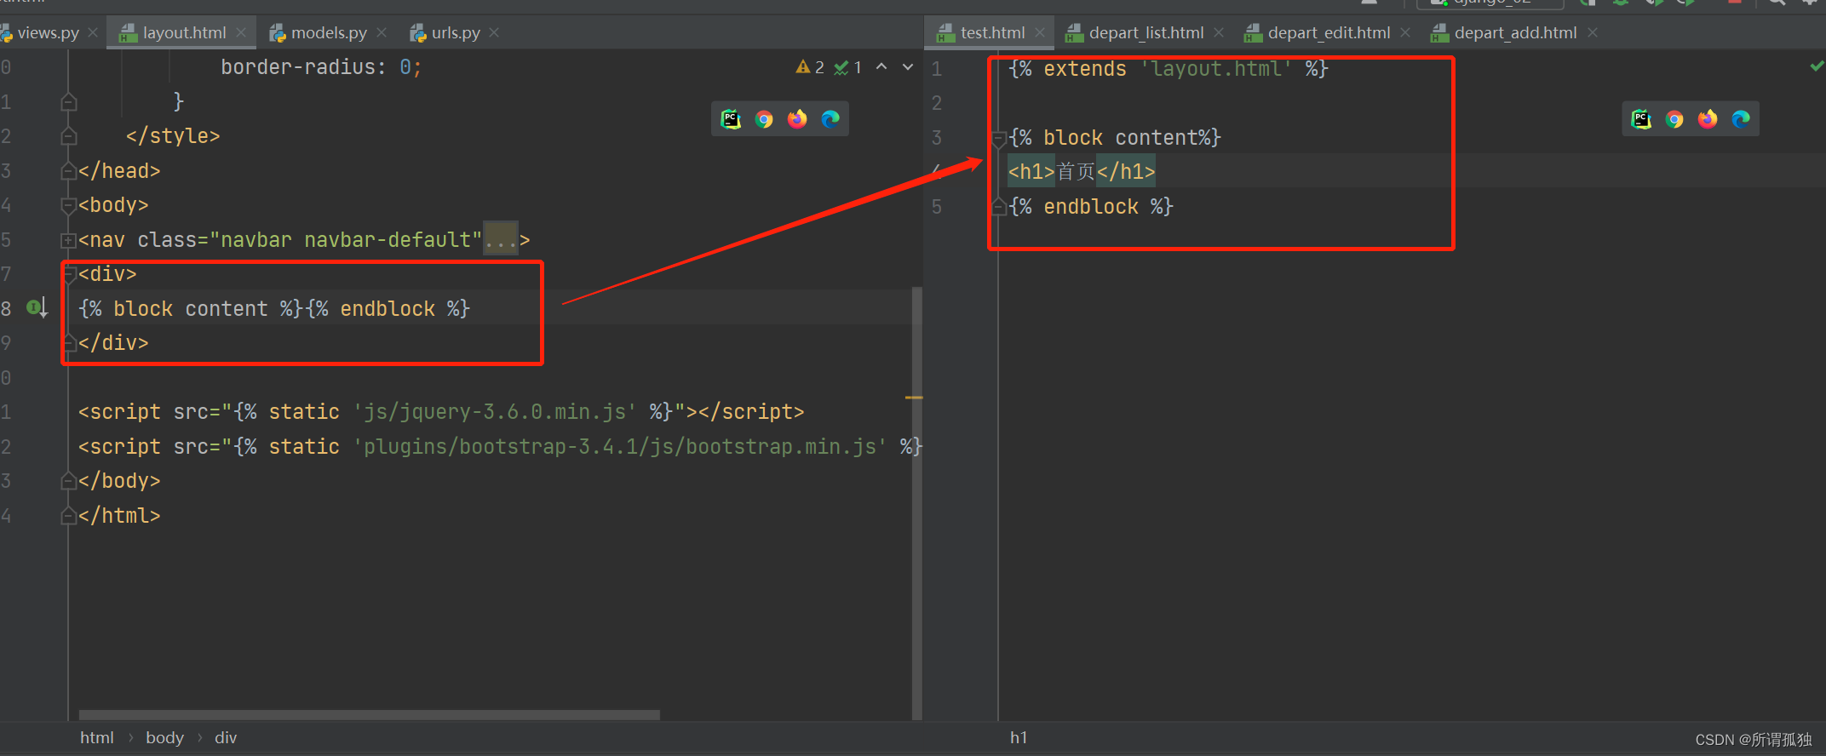Viewport: 1826px width, 756px height.
Task: Click '{% block content%}' in test.html
Action: pyautogui.click(x=1115, y=138)
